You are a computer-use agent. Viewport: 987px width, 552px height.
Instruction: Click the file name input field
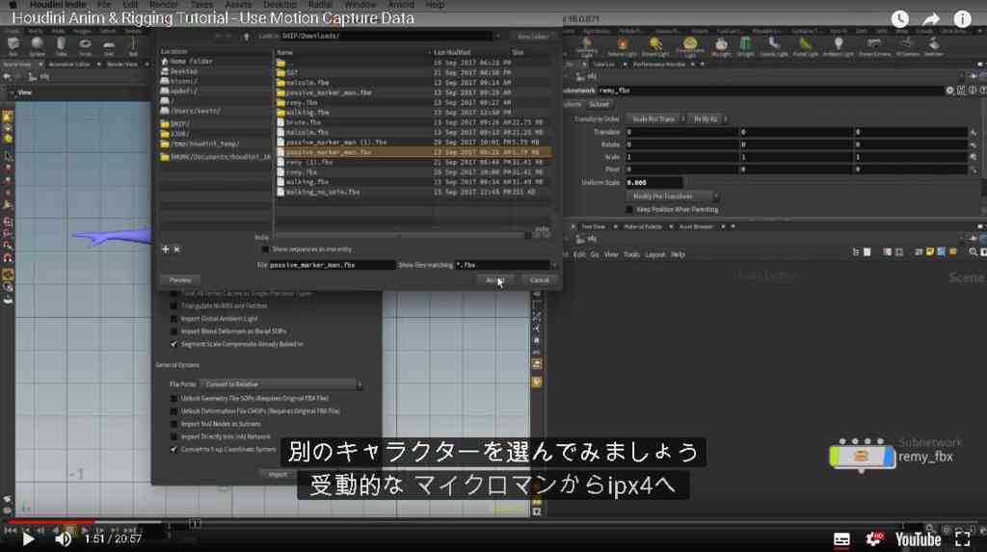pos(333,265)
